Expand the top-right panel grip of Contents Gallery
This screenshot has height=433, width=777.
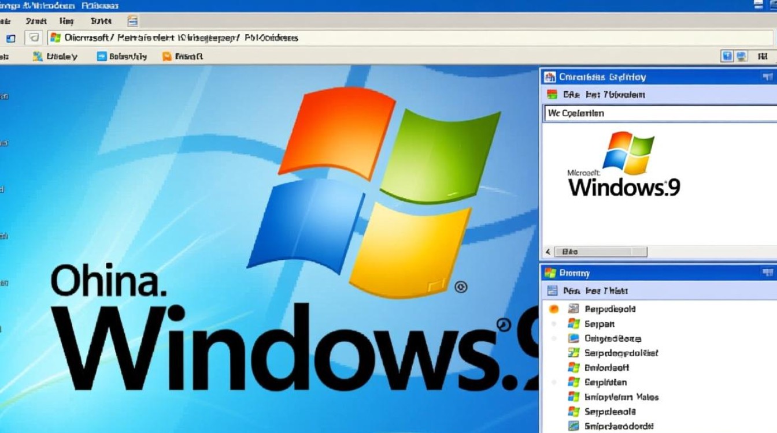click(767, 76)
